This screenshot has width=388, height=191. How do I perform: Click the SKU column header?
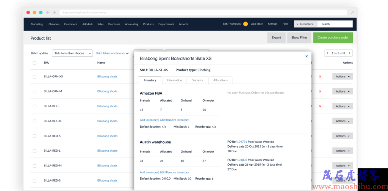click(x=47, y=63)
